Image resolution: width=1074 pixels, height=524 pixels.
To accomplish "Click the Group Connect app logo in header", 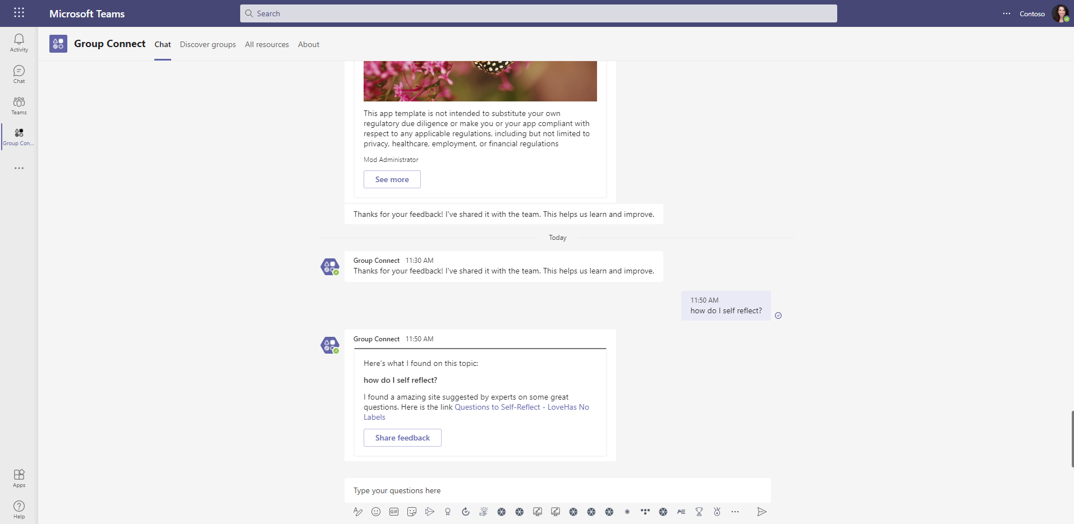I will pos(58,44).
